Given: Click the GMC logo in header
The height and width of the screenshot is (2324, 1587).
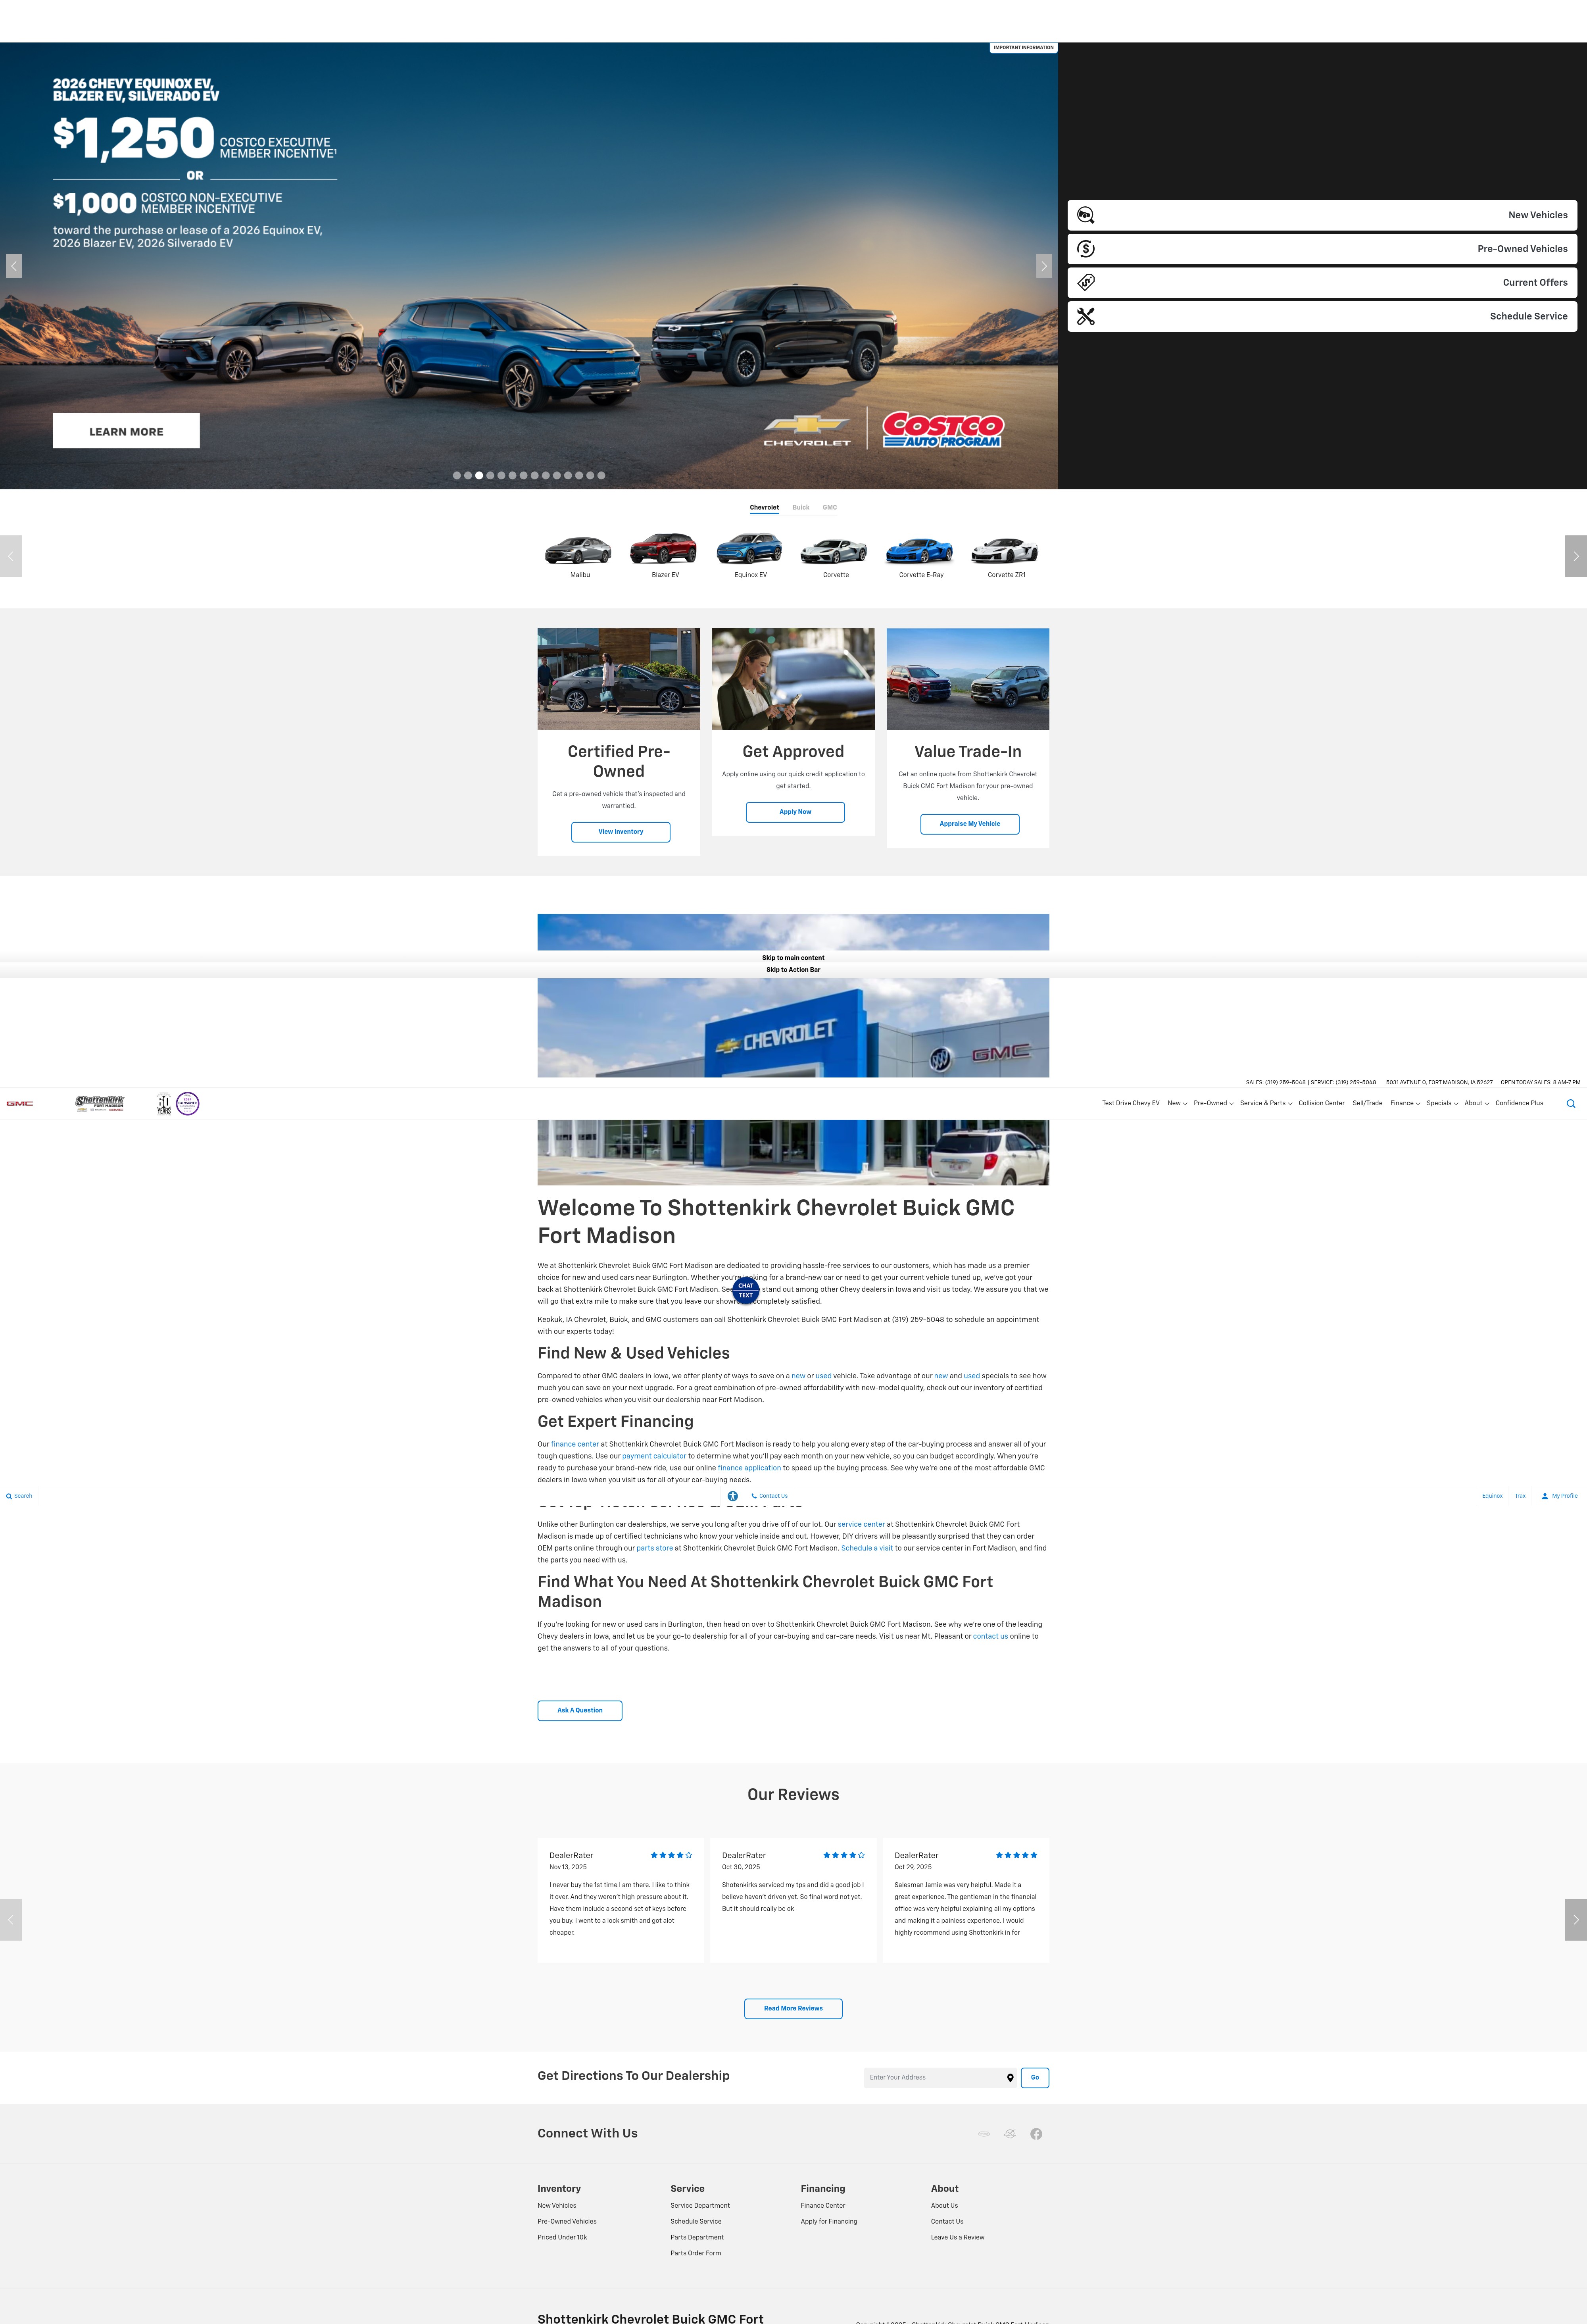Looking at the screenshot, I should (x=20, y=1104).
